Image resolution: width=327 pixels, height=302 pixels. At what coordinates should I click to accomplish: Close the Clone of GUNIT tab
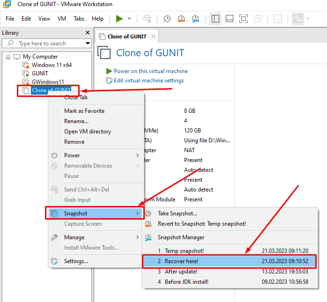153,37
